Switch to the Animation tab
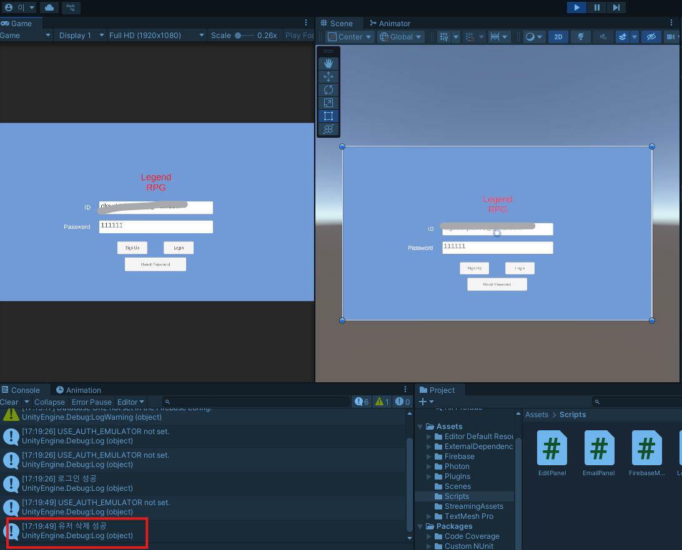 (79, 390)
